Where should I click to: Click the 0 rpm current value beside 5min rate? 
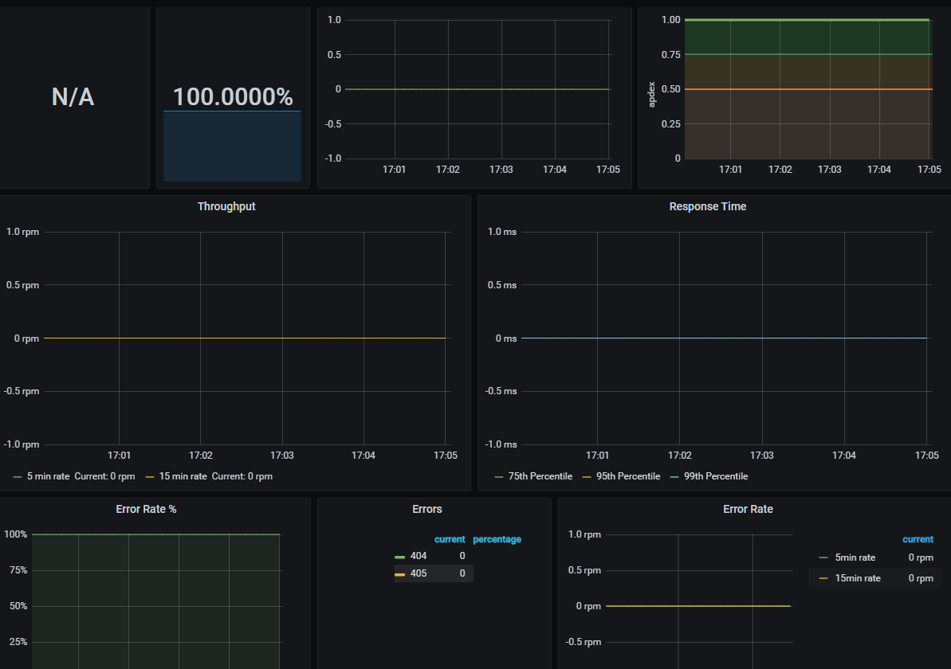point(921,557)
